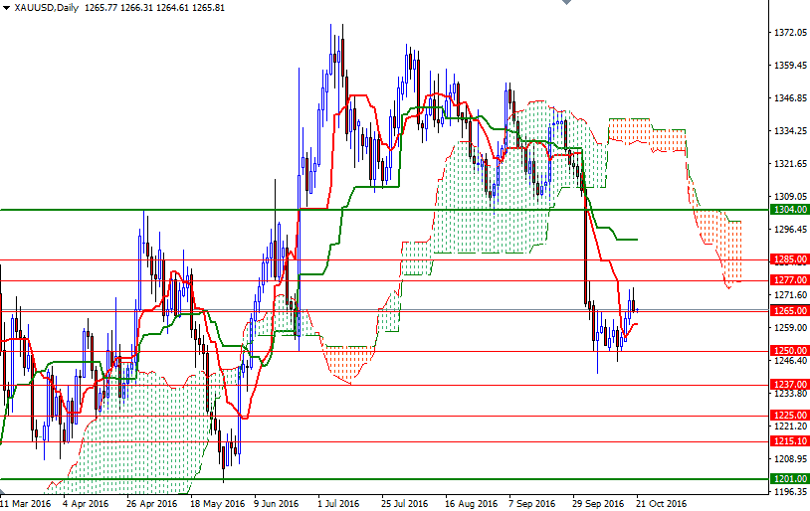
Task: Click the 4 Apr 2016 date label
Action: coord(86,503)
